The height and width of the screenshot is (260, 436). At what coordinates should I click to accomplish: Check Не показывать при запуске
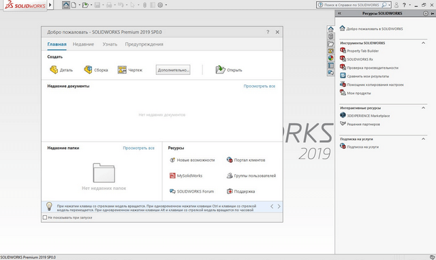point(45,218)
